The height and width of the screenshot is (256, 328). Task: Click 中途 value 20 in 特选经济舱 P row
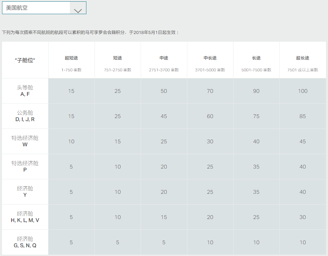tap(164, 167)
